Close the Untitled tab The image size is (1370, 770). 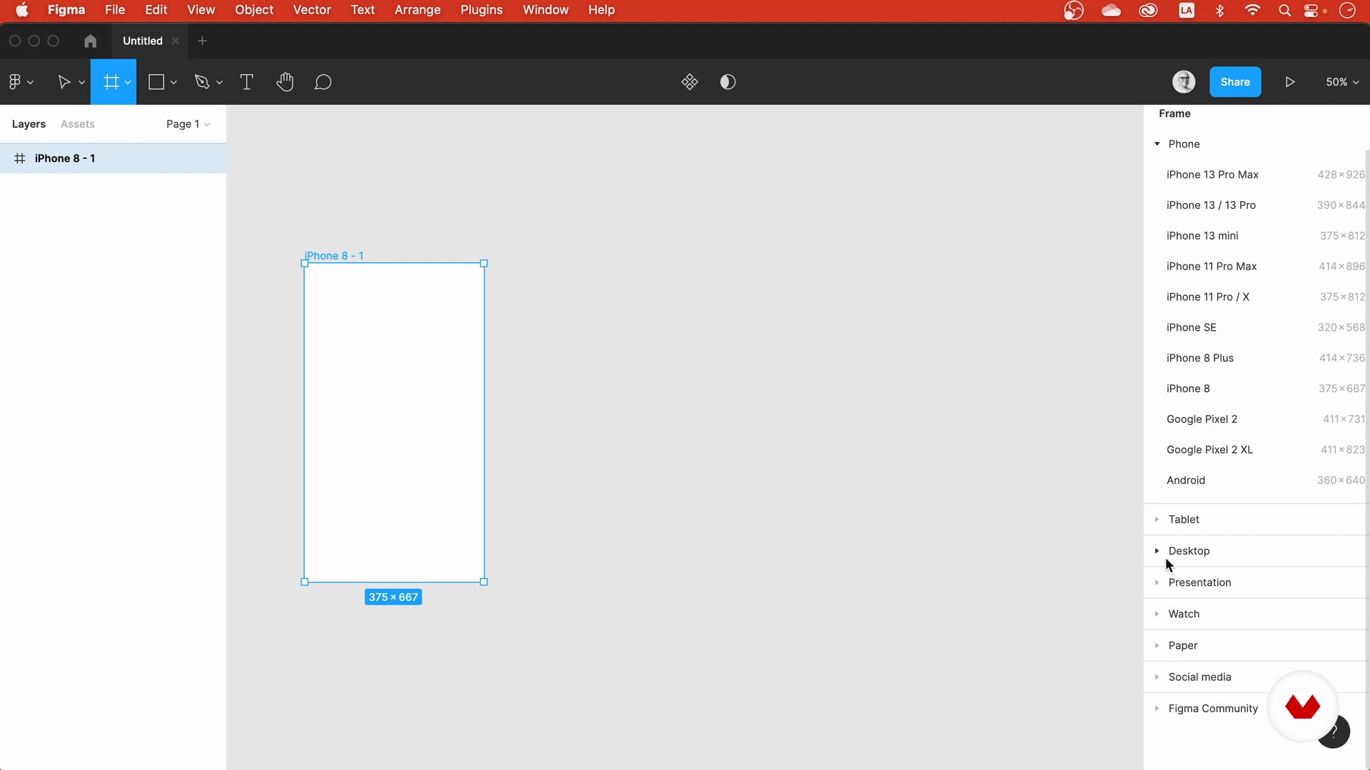(175, 41)
